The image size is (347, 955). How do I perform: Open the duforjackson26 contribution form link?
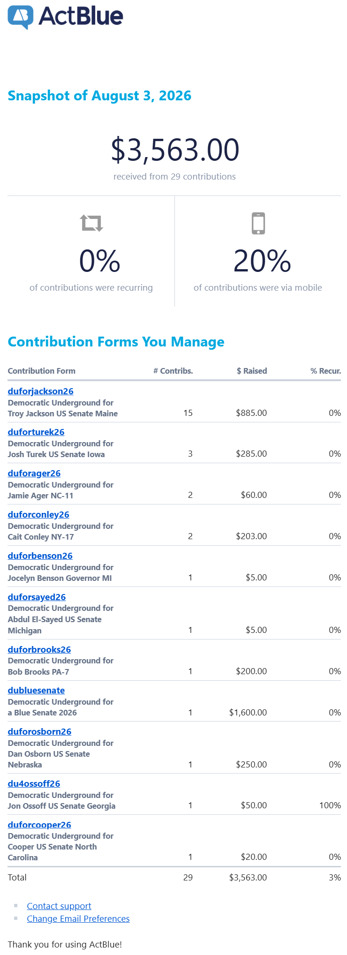tap(41, 391)
